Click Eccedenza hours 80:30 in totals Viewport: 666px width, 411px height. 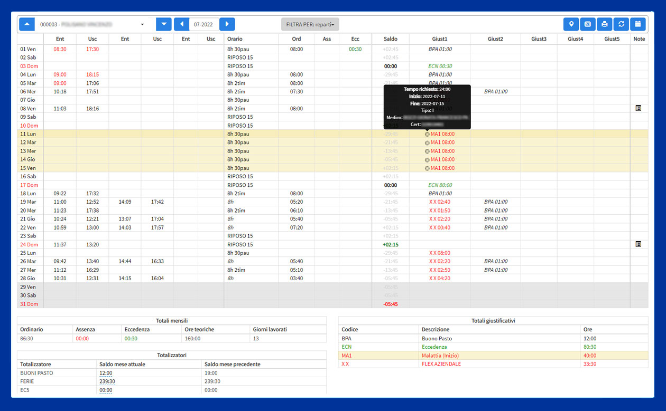590,347
